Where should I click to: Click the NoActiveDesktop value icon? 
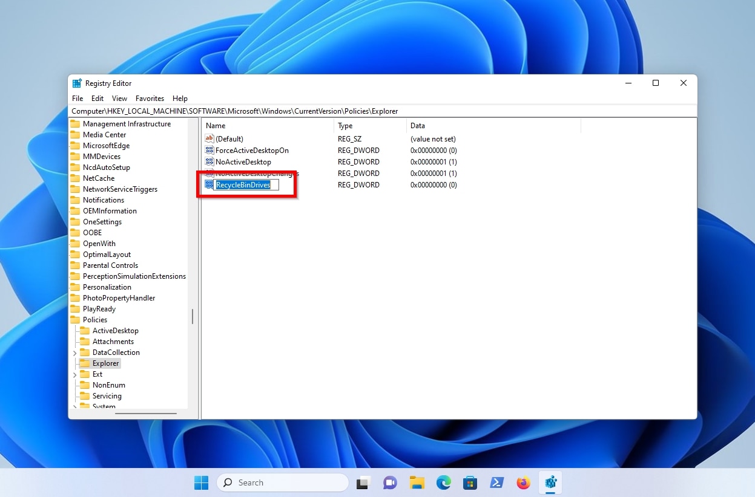(208, 161)
